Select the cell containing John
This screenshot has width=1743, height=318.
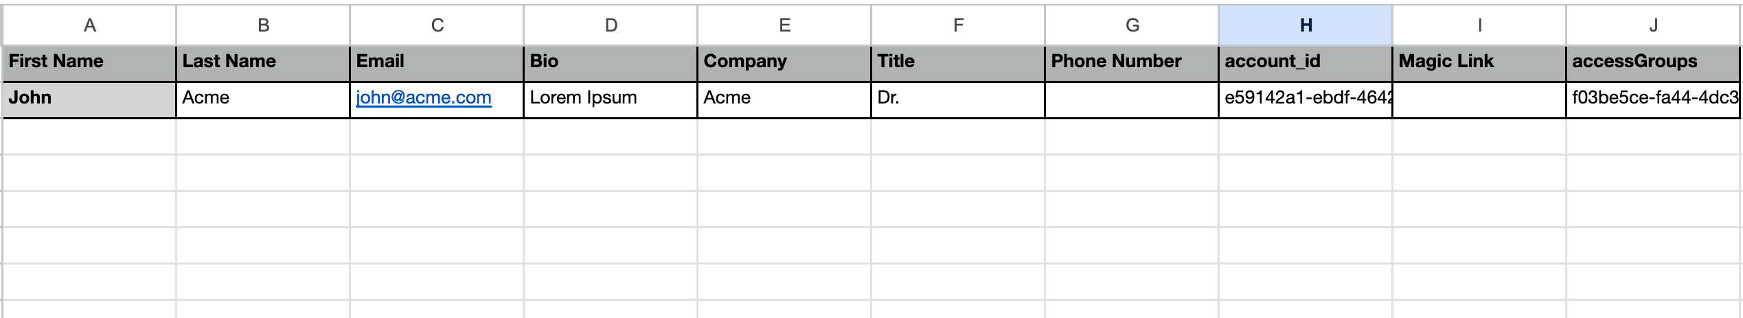(x=89, y=98)
